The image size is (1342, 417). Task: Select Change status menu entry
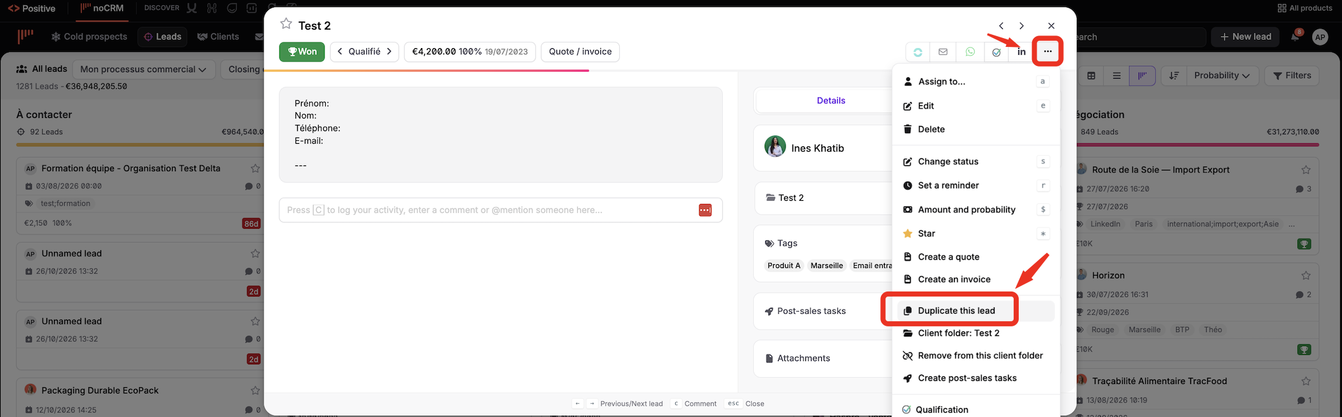976,162
